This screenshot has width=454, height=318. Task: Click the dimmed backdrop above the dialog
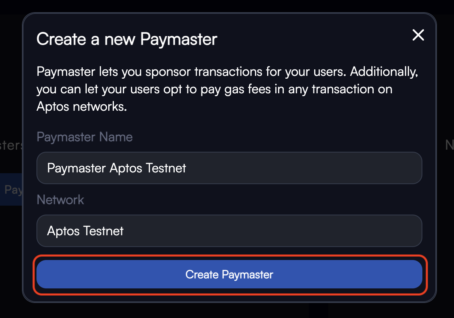[x=227, y=6]
